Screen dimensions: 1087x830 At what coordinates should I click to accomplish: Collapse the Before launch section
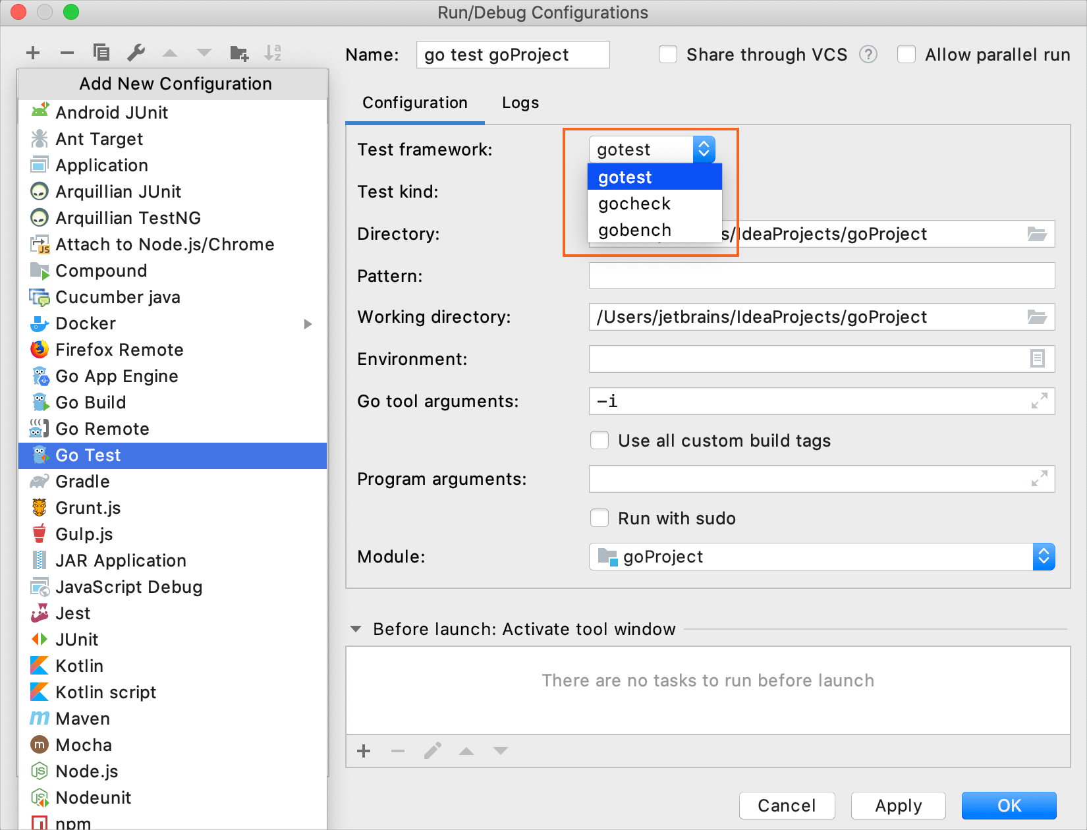[x=356, y=629]
